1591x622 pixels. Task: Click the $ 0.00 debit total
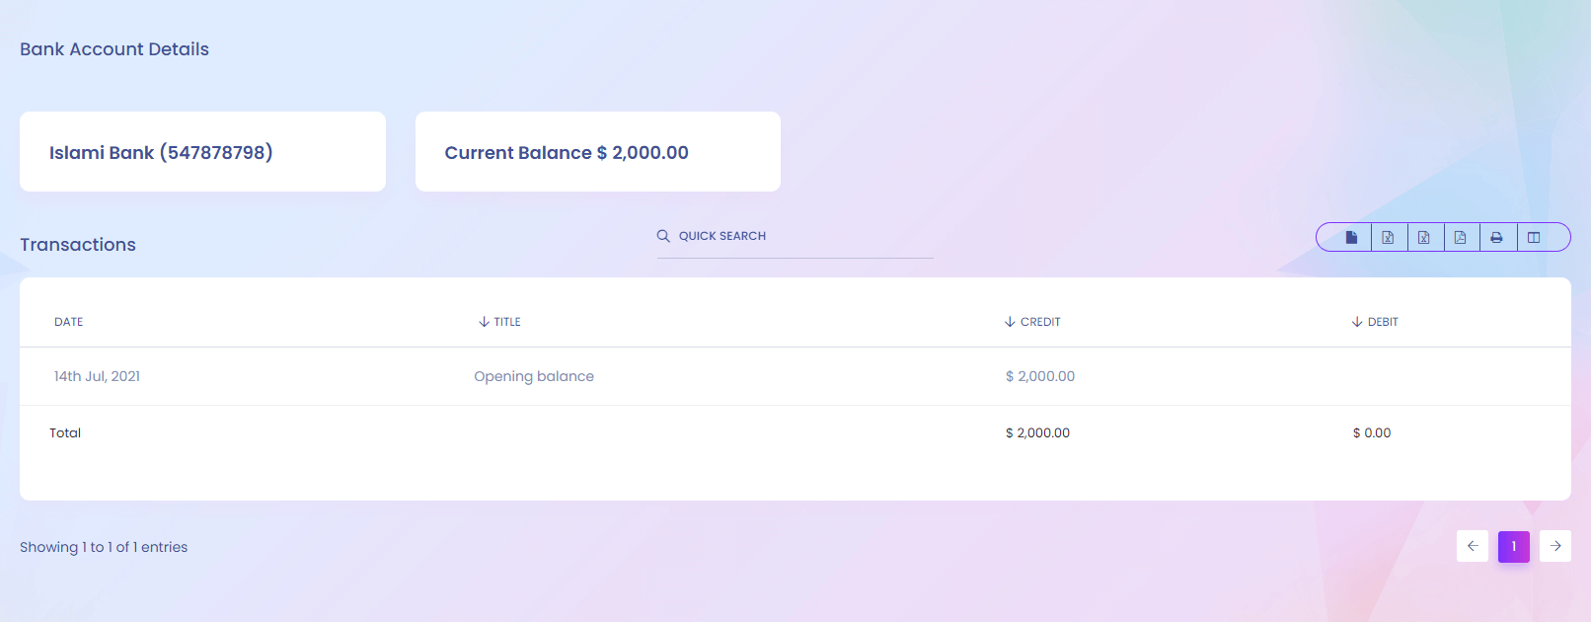[1372, 432]
